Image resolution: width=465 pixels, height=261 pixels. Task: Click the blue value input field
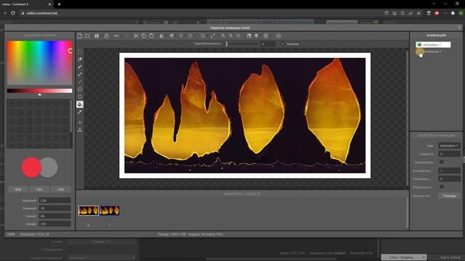tap(54, 216)
